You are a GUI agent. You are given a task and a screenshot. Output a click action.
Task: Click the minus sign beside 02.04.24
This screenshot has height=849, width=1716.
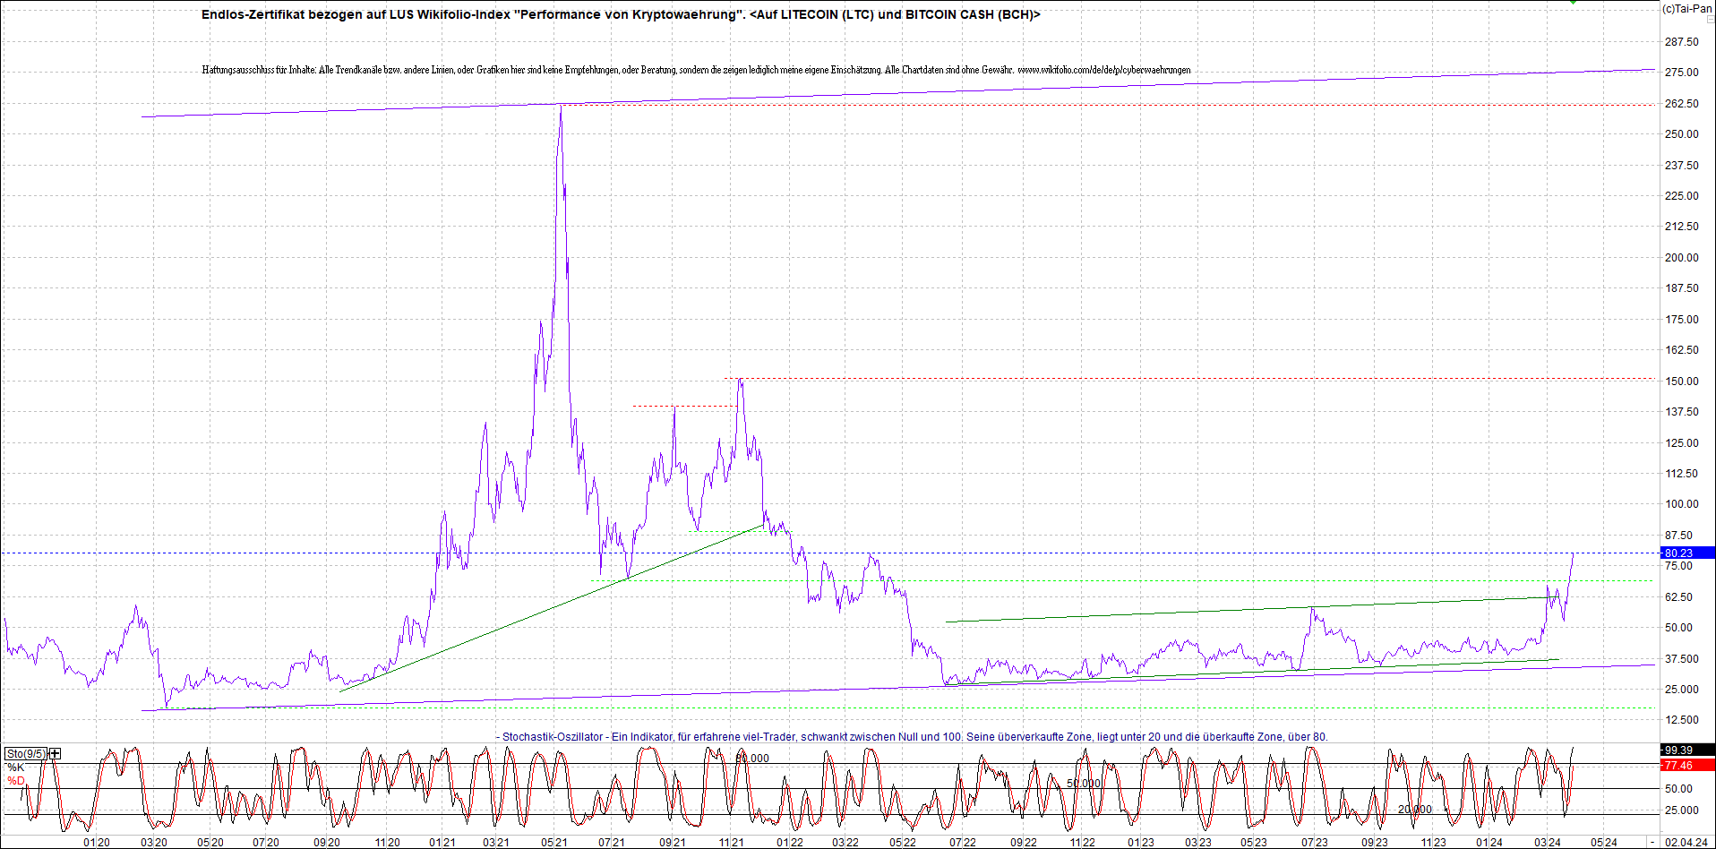click(x=1652, y=842)
